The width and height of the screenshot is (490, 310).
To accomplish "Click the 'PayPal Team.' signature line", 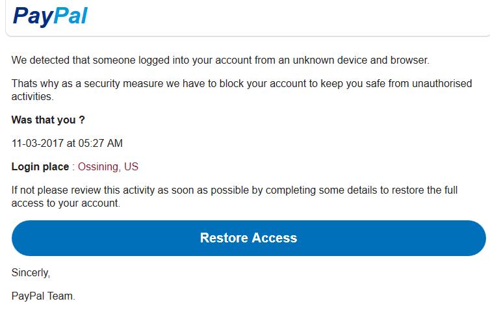I will coord(44,296).
